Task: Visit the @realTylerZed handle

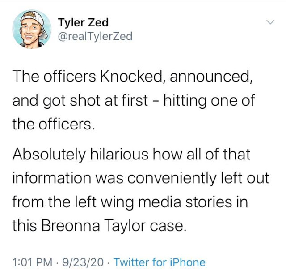Action: (95, 36)
